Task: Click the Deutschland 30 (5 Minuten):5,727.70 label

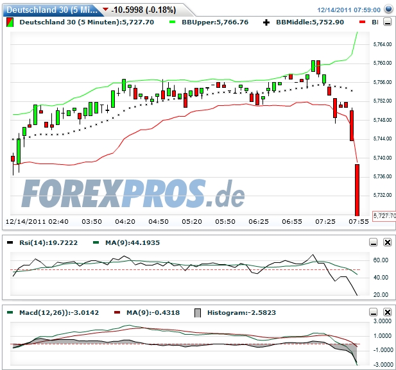Action: click(87, 22)
